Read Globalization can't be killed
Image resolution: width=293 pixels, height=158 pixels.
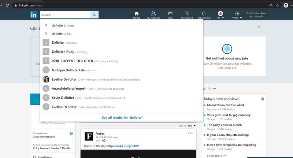point(225,105)
